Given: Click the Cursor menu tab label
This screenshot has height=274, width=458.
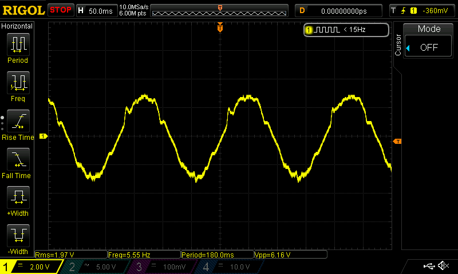Looking at the screenshot, I should point(397,45).
